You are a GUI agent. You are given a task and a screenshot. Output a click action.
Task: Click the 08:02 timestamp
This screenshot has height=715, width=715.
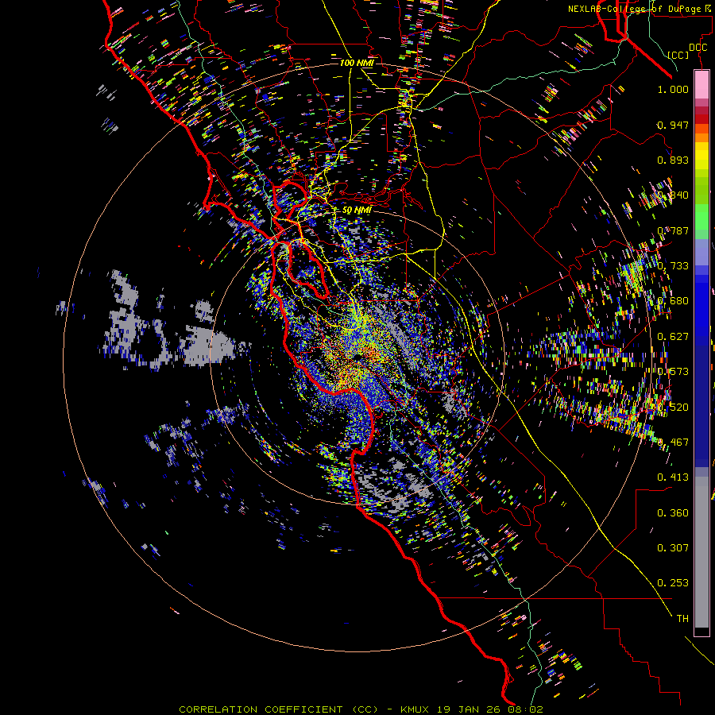(527, 709)
